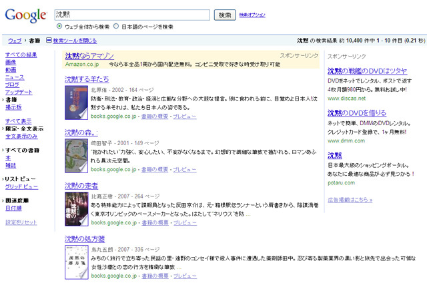Viewport: 427px width, 283px height.
Task: Switch to グリッドビュー
Action: tap(21, 186)
